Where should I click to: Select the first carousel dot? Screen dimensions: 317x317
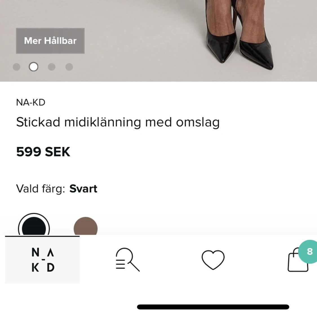16,67
